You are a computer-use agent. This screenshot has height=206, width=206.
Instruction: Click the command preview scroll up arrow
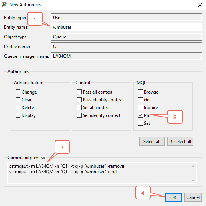coord(193,166)
